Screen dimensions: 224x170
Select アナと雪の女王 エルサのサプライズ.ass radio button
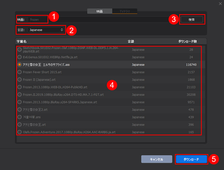click(x=19, y=65)
